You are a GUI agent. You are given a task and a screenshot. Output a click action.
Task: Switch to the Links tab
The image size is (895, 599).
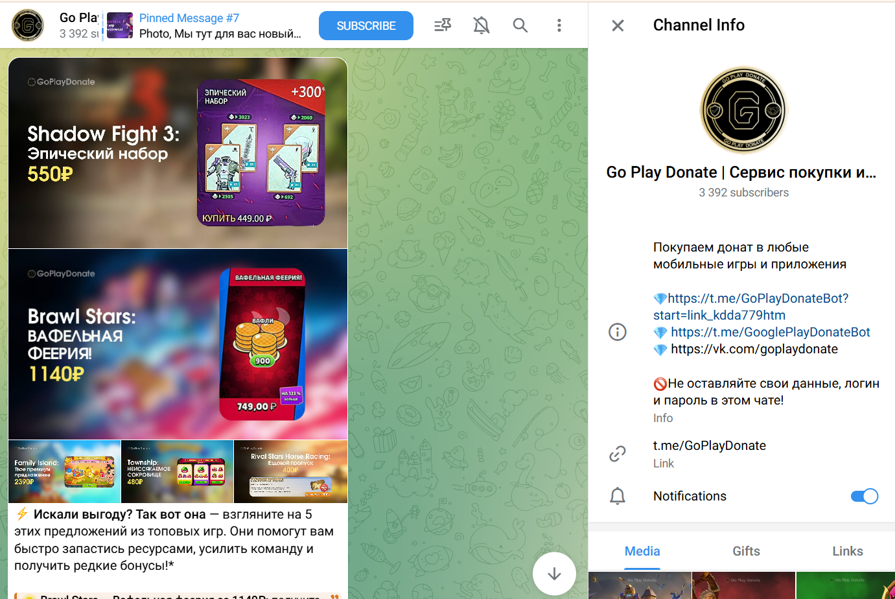[x=847, y=551]
